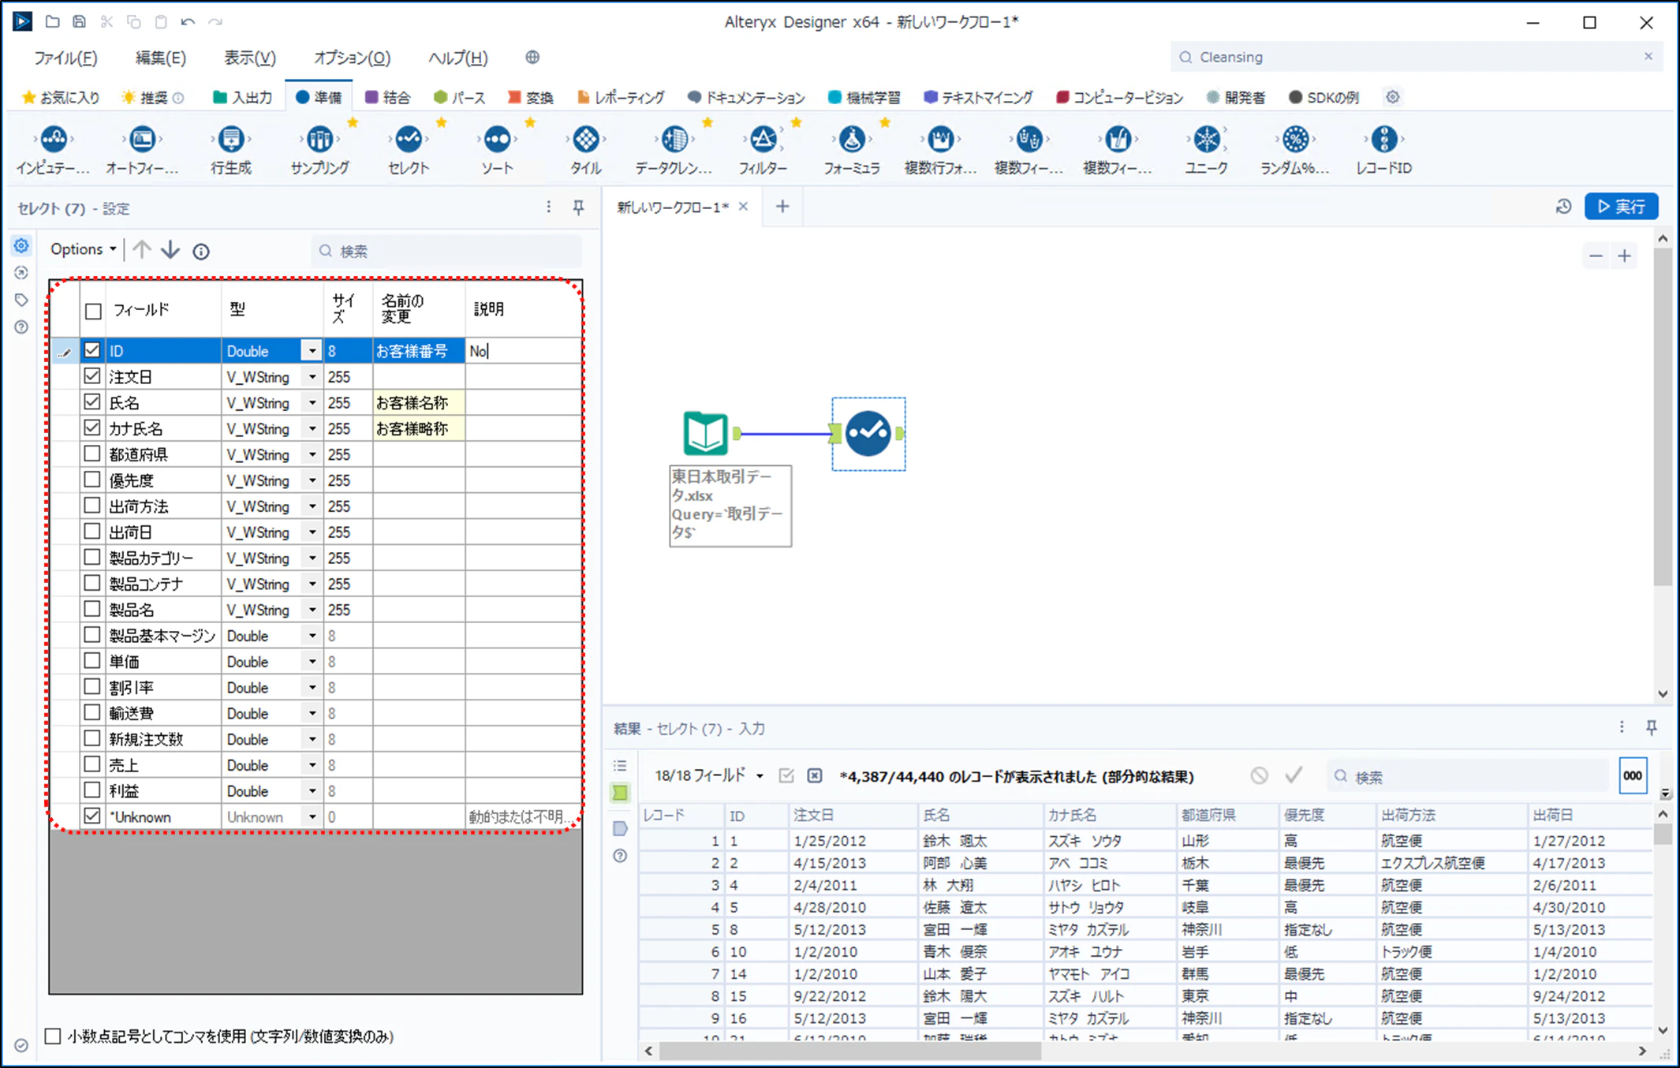Click the Select tool node on canvas
The height and width of the screenshot is (1068, 1680).
868,433
